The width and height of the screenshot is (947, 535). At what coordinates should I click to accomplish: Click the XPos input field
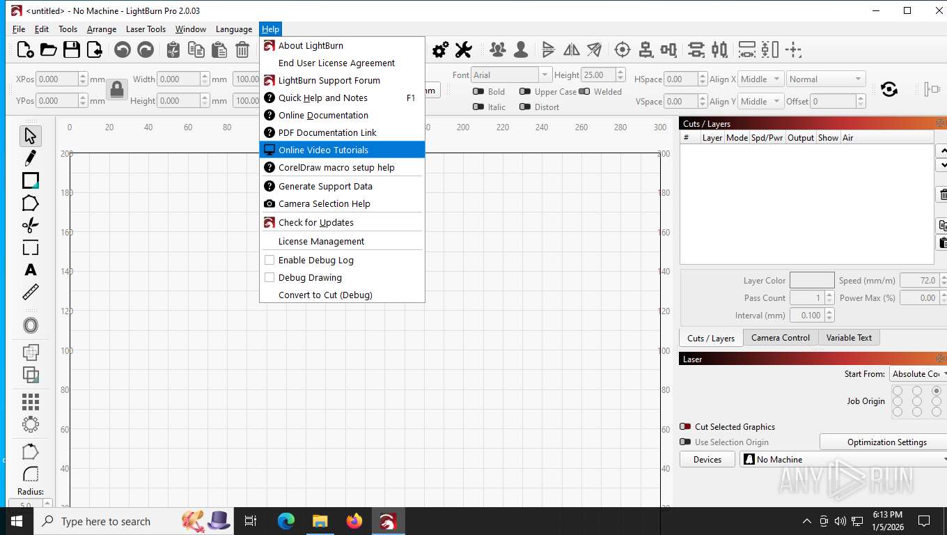[57, 79]
